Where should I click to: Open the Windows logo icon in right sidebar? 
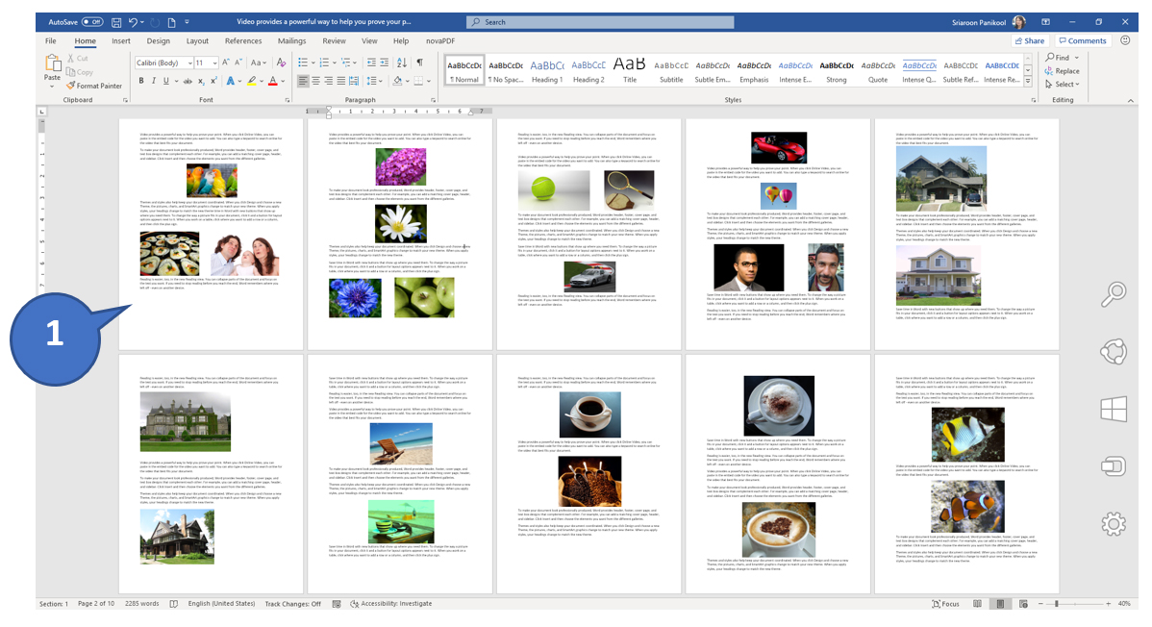(x=1114, y=409)
